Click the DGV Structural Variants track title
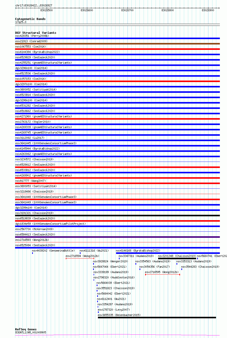227x338 pixels. click(x=36, y=33)
